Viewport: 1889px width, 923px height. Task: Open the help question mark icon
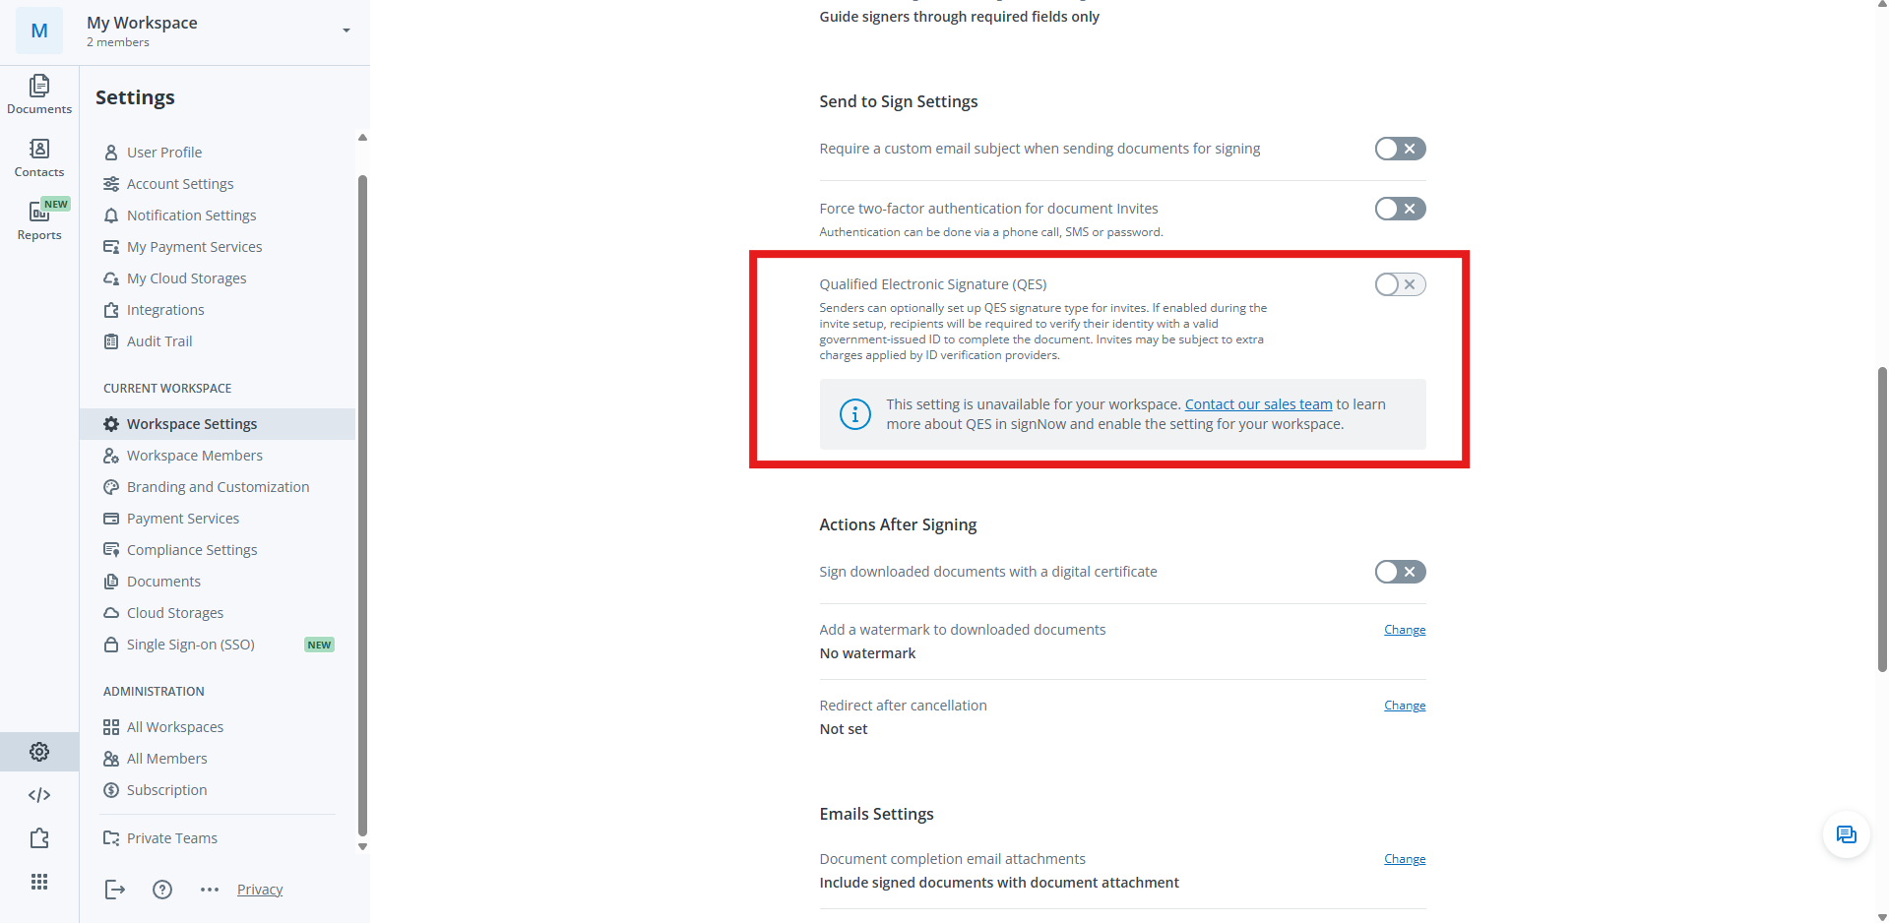click(x=162, y=890)
